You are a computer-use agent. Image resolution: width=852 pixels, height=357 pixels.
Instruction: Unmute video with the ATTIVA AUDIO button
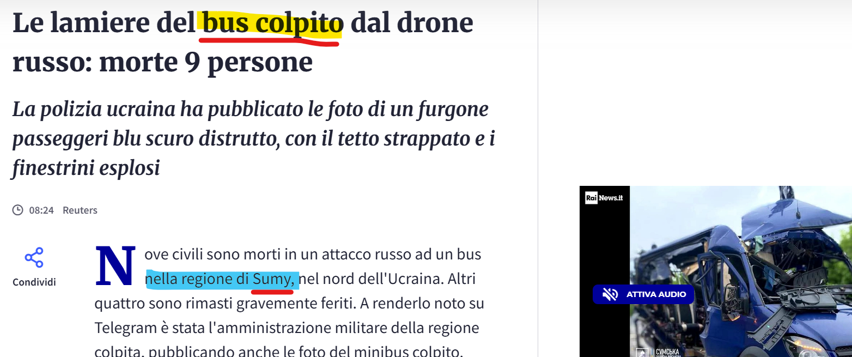tap(643, 294)
